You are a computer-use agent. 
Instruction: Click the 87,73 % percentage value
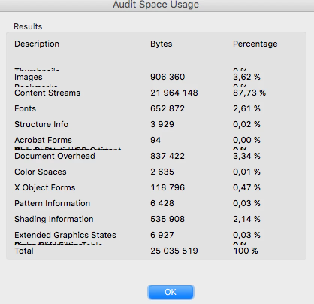click(x=249, y=93)
